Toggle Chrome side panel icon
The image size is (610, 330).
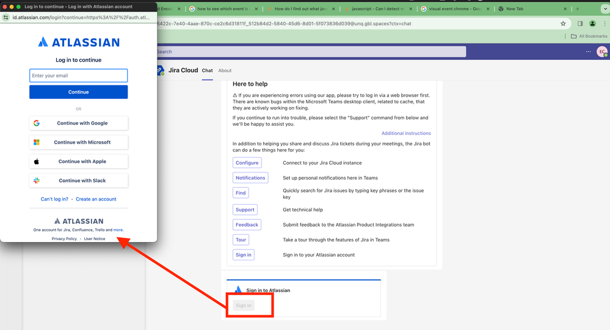pos(580,24)
